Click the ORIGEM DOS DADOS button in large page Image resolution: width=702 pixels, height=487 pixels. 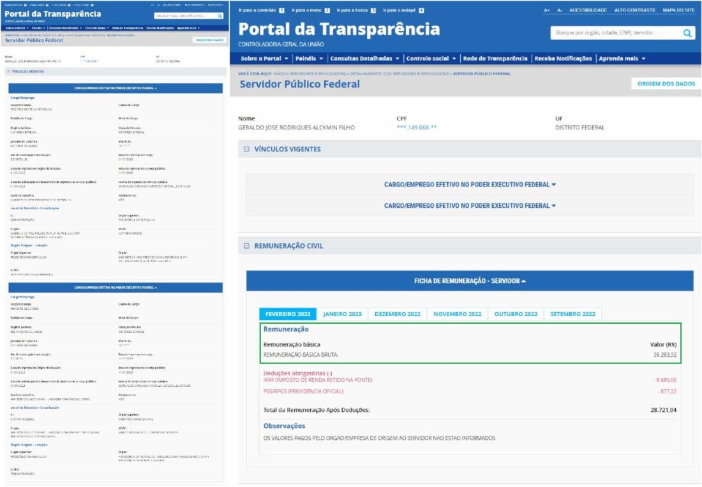click(666, 84)
